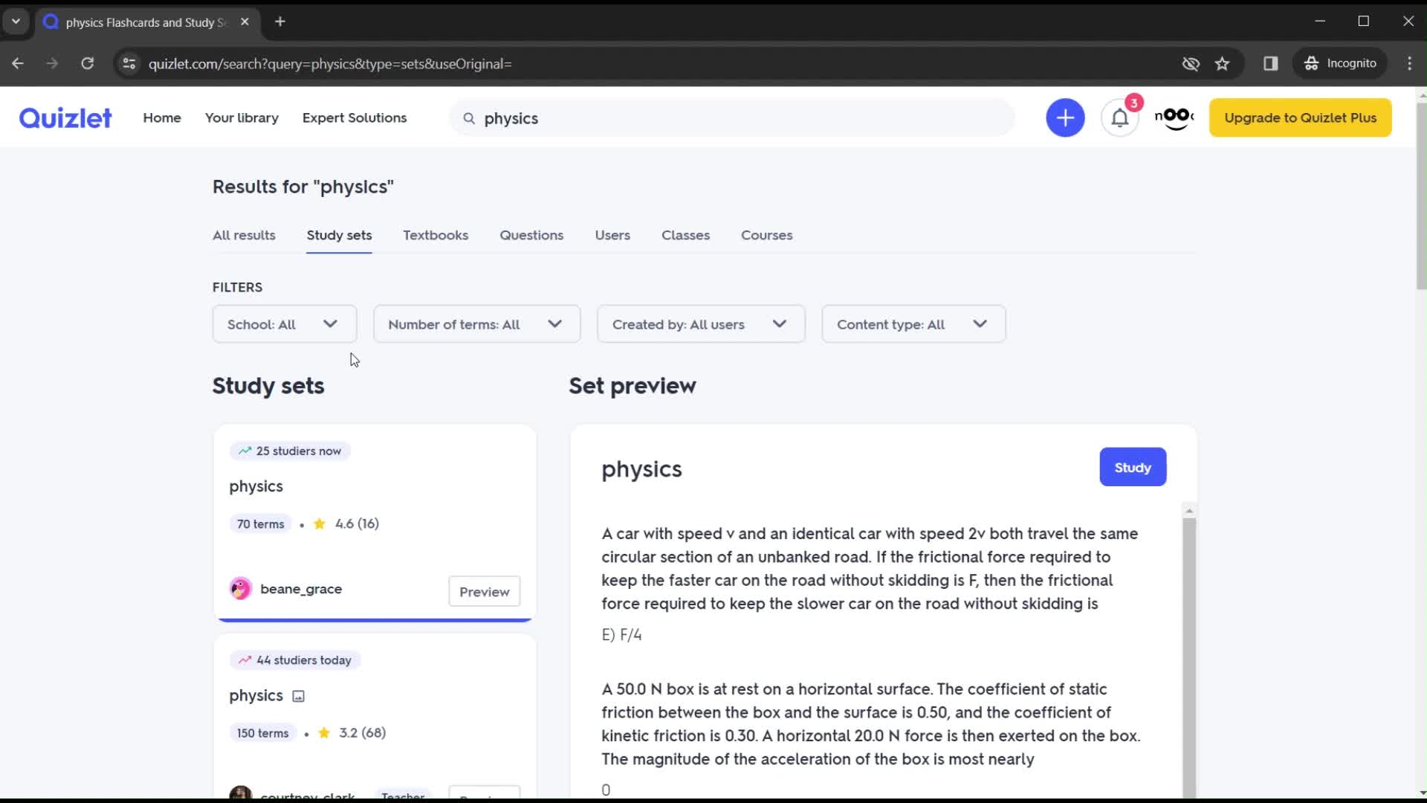Switch to the Textbooks tab
This screenshot has width=1427, height=803.
coord(436,235)
